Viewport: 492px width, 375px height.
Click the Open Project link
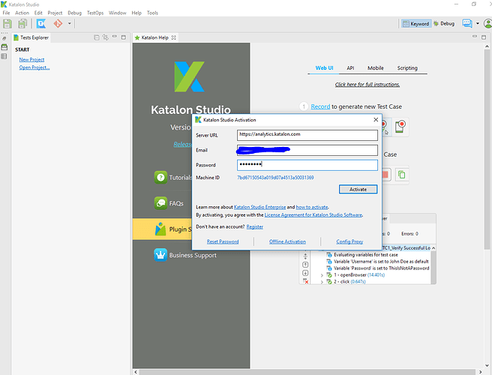click(34, 67)
